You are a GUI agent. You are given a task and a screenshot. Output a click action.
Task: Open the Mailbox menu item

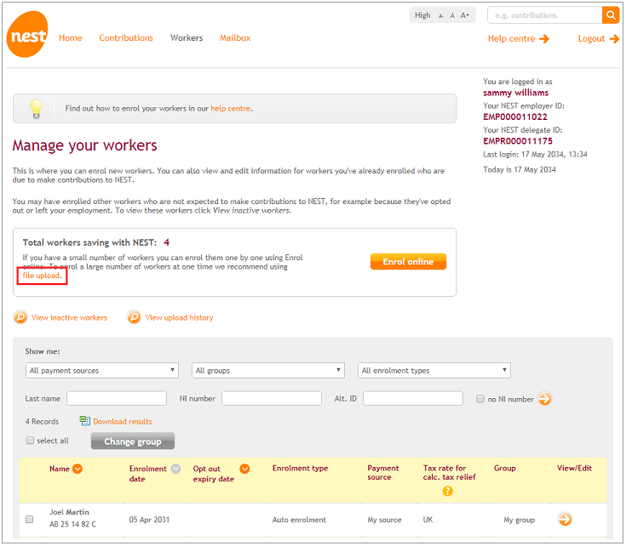coord(235,38)
